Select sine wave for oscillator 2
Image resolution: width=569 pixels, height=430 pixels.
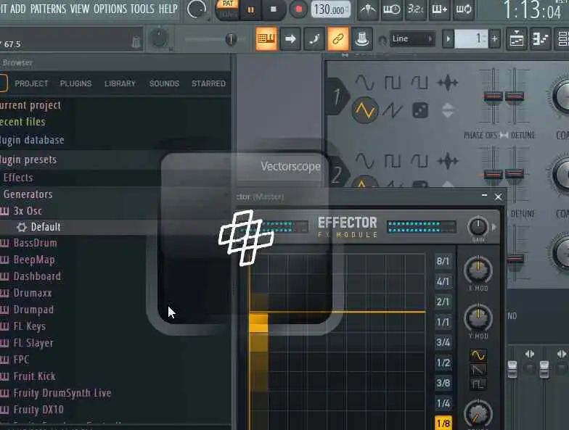tap(364, 161)
